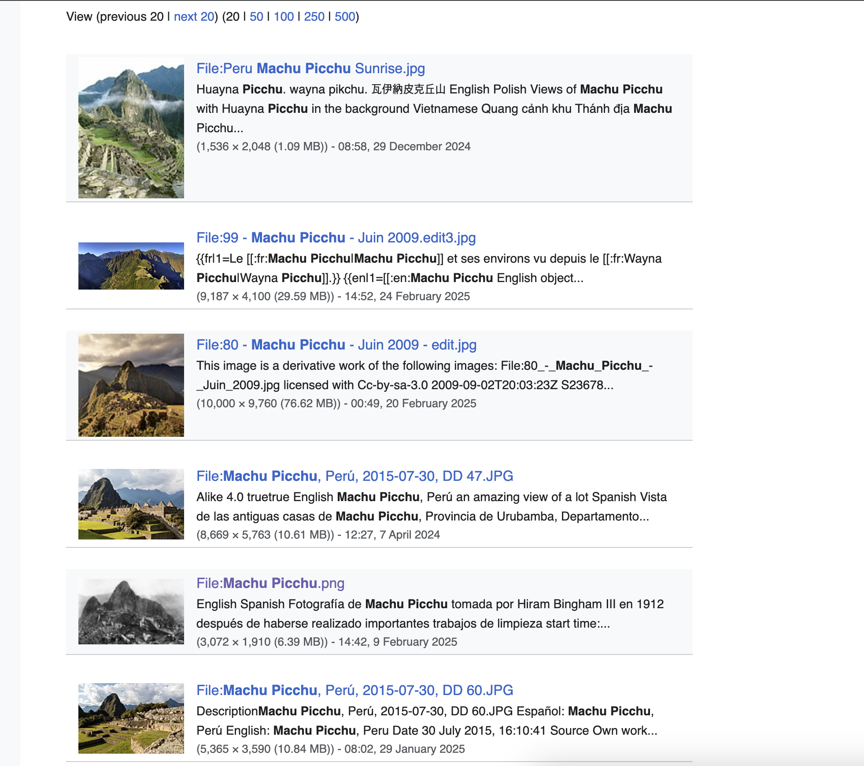Image resolution: width=864 pixels, height=766 pixels.
Task: Open File:80 - Machu Picchu Juin 2009 edit.jpg
Action: click(x=336, y=345)
